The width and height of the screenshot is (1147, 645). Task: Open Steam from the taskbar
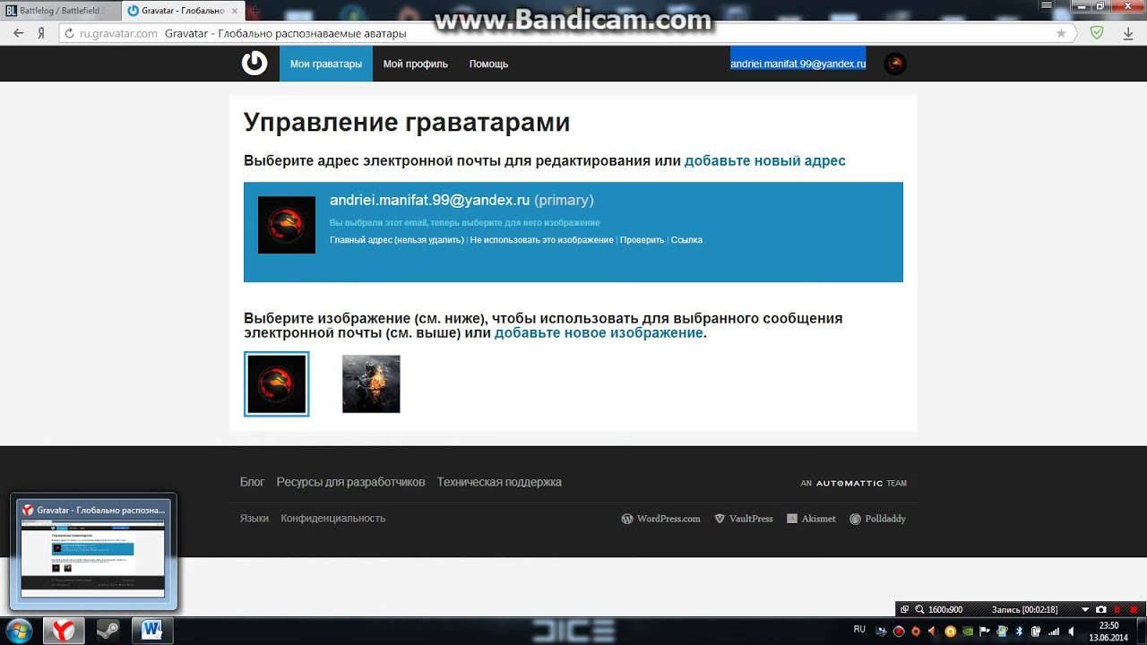[108, 630]
